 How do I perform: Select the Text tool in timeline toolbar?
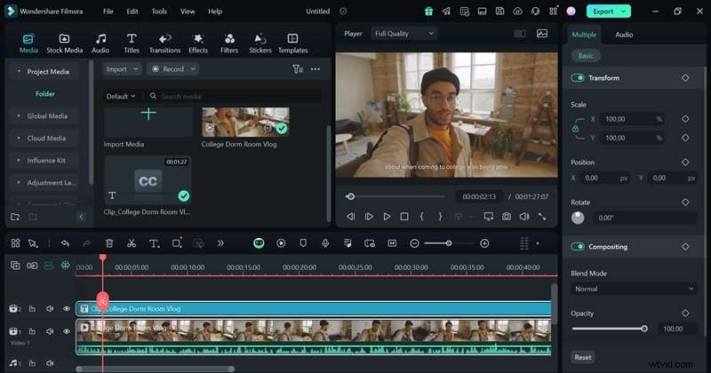pyautogui.click(x=154, y=243)
